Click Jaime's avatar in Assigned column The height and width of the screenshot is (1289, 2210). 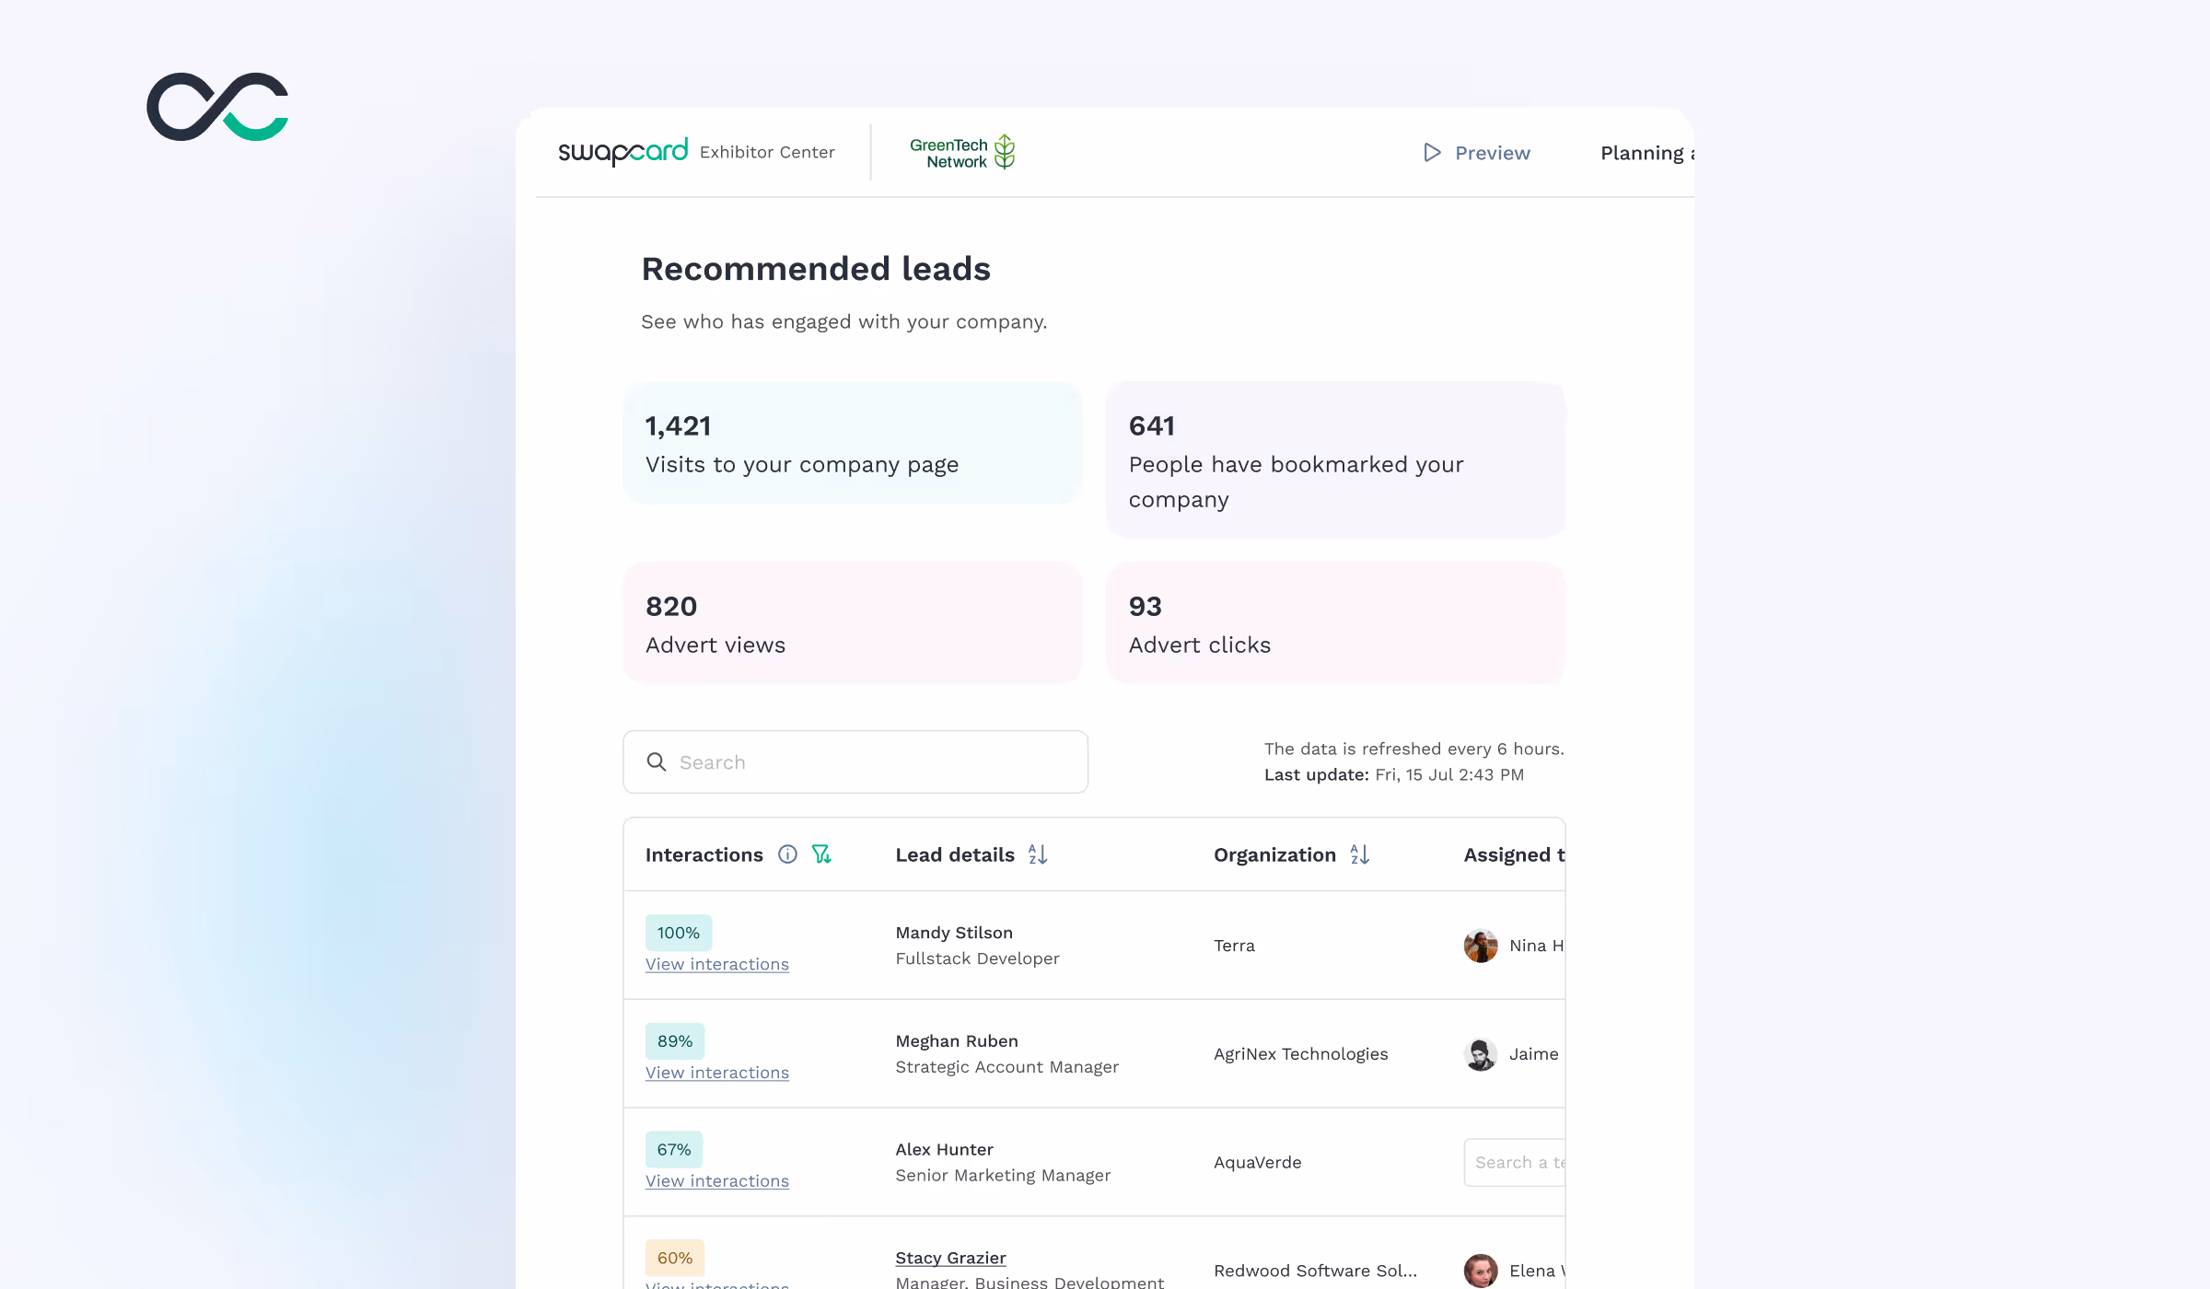[1481, 1054]
